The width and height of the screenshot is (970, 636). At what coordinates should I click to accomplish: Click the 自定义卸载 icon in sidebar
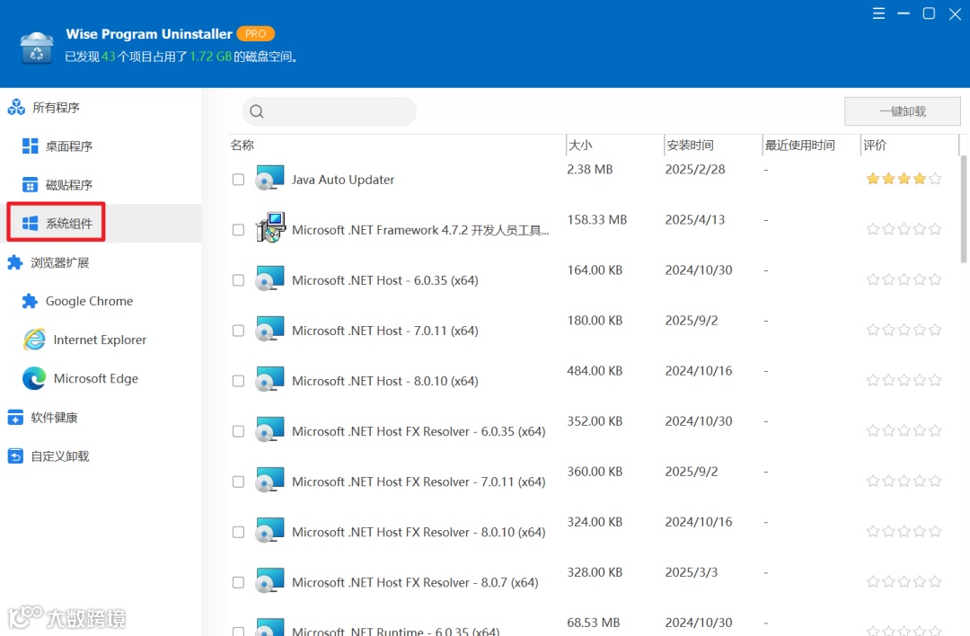click(x=15, y=456)
